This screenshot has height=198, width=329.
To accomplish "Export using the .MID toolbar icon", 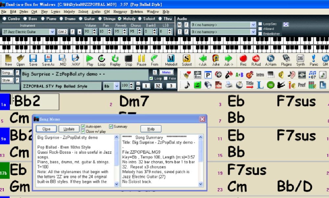I will 63,61.
